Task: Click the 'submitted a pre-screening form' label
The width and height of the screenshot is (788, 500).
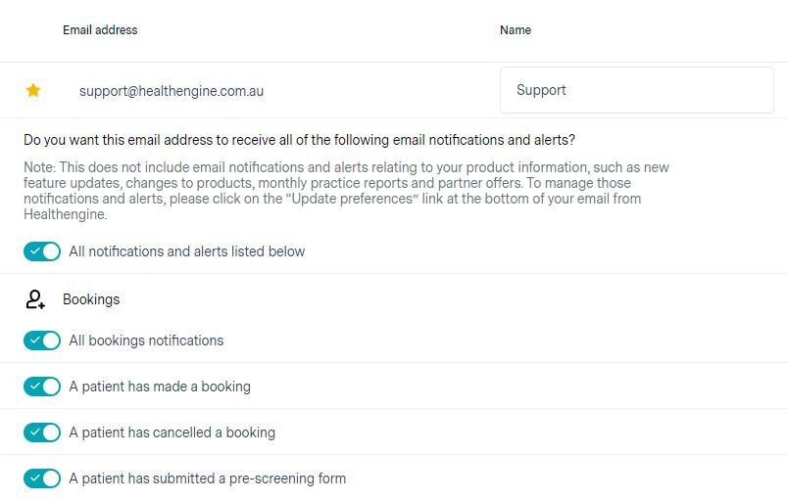Action: tap(207, 478)
